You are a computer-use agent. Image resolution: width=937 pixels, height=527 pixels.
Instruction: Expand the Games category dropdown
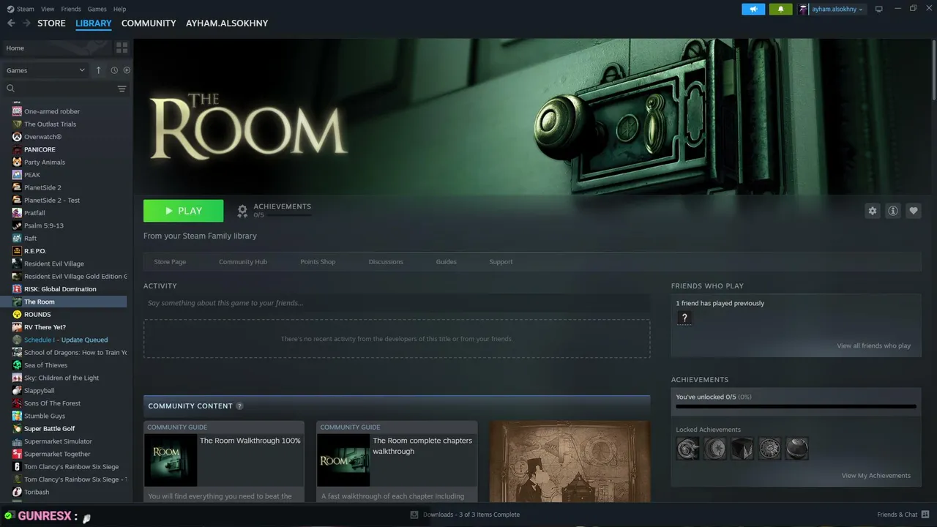45,70
